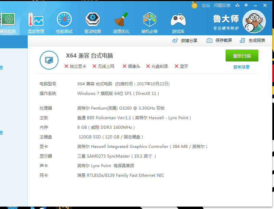Click the red X beside 无线上网
Viewport: 274px width, 209px height.
[94, 66]
